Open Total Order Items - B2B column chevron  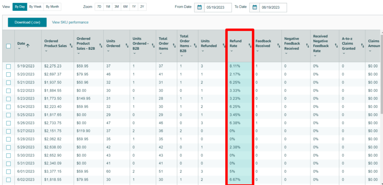181,56
